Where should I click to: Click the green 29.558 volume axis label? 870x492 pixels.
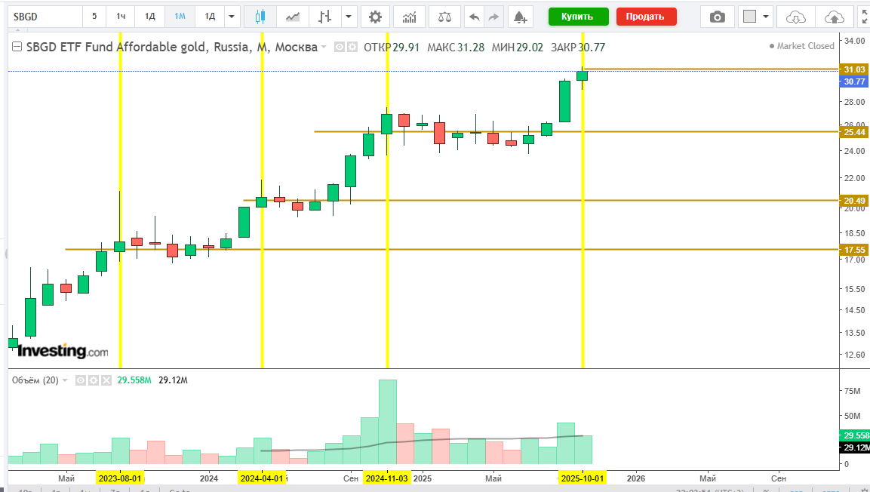853,435
